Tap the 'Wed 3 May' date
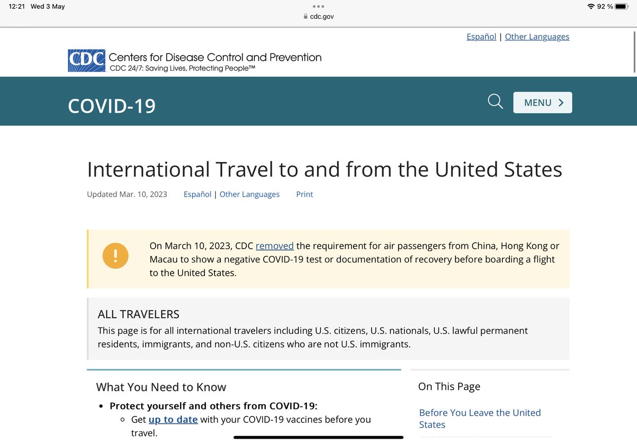637x443 pixels. [48, 6]
